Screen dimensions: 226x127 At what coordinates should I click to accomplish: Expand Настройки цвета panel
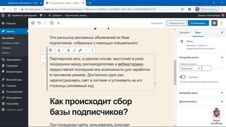(x=201, y=93)
